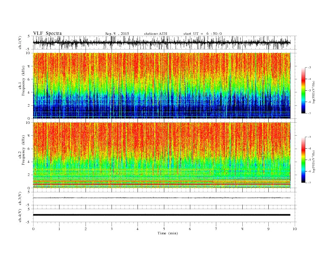The image size is (332, 257).
Task: Click the ch.3 waveform trace line
Action: [161, 198]
